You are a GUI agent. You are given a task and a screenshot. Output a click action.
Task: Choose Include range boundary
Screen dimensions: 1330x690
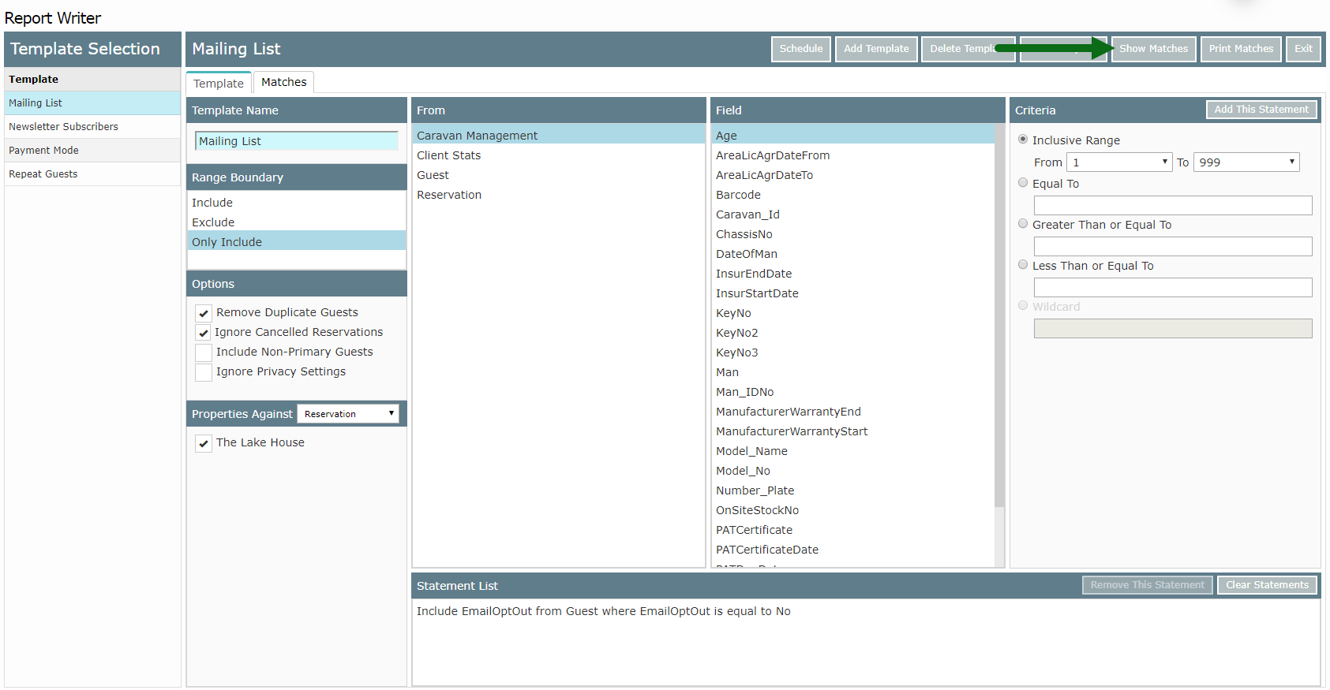(x=297, y=203)
